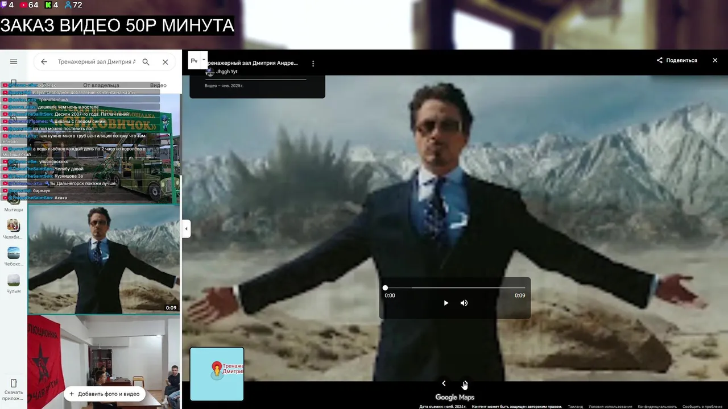
Task: Open the hamburger menu in Google Maps
Action: (14, 62)
